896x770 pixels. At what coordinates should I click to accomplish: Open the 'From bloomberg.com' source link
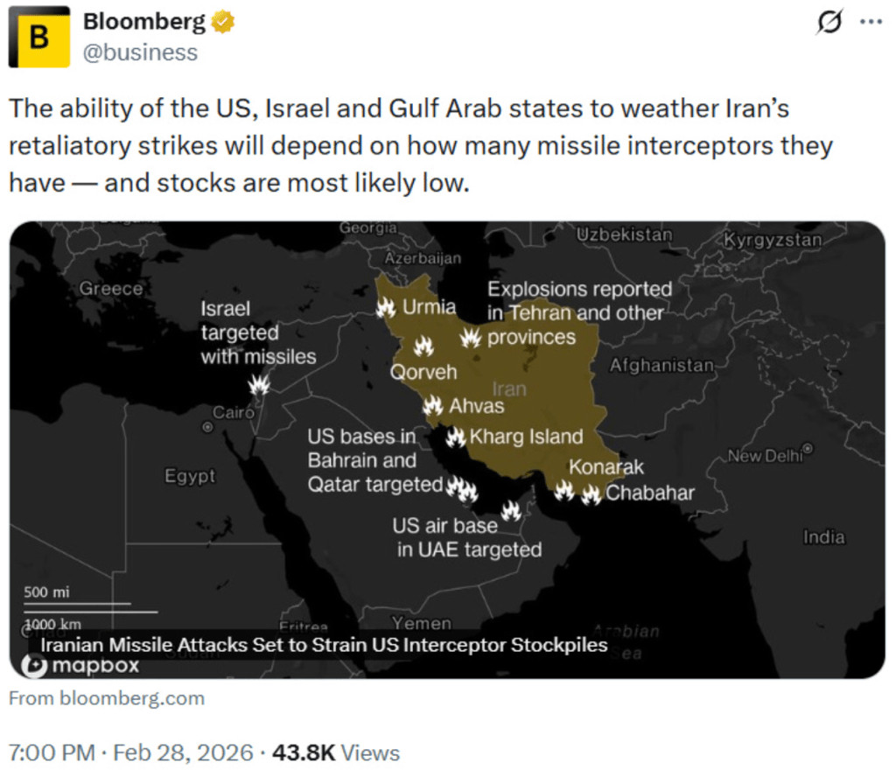click(107, 698)
